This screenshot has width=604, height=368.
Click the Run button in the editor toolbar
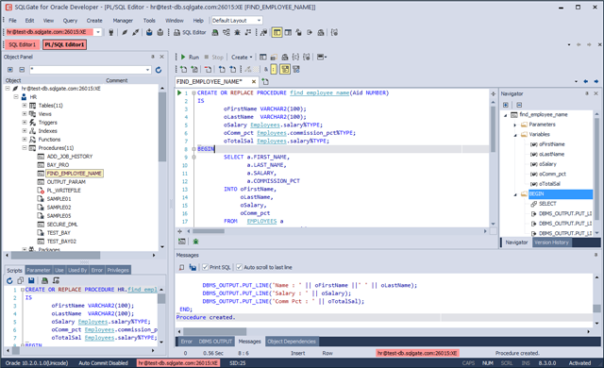pos(190,57)
